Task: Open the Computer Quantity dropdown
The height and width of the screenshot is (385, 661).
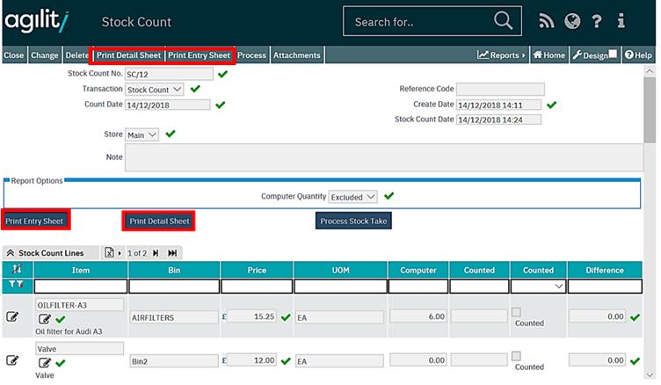Action: click(x=353, y=197)
